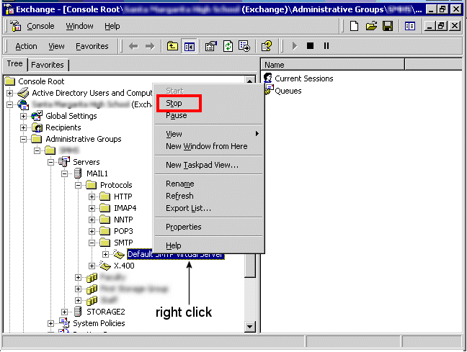Click the Export List toolbar icon
Viewport: 467px width, 352px height.
click(x=244, y=46)
